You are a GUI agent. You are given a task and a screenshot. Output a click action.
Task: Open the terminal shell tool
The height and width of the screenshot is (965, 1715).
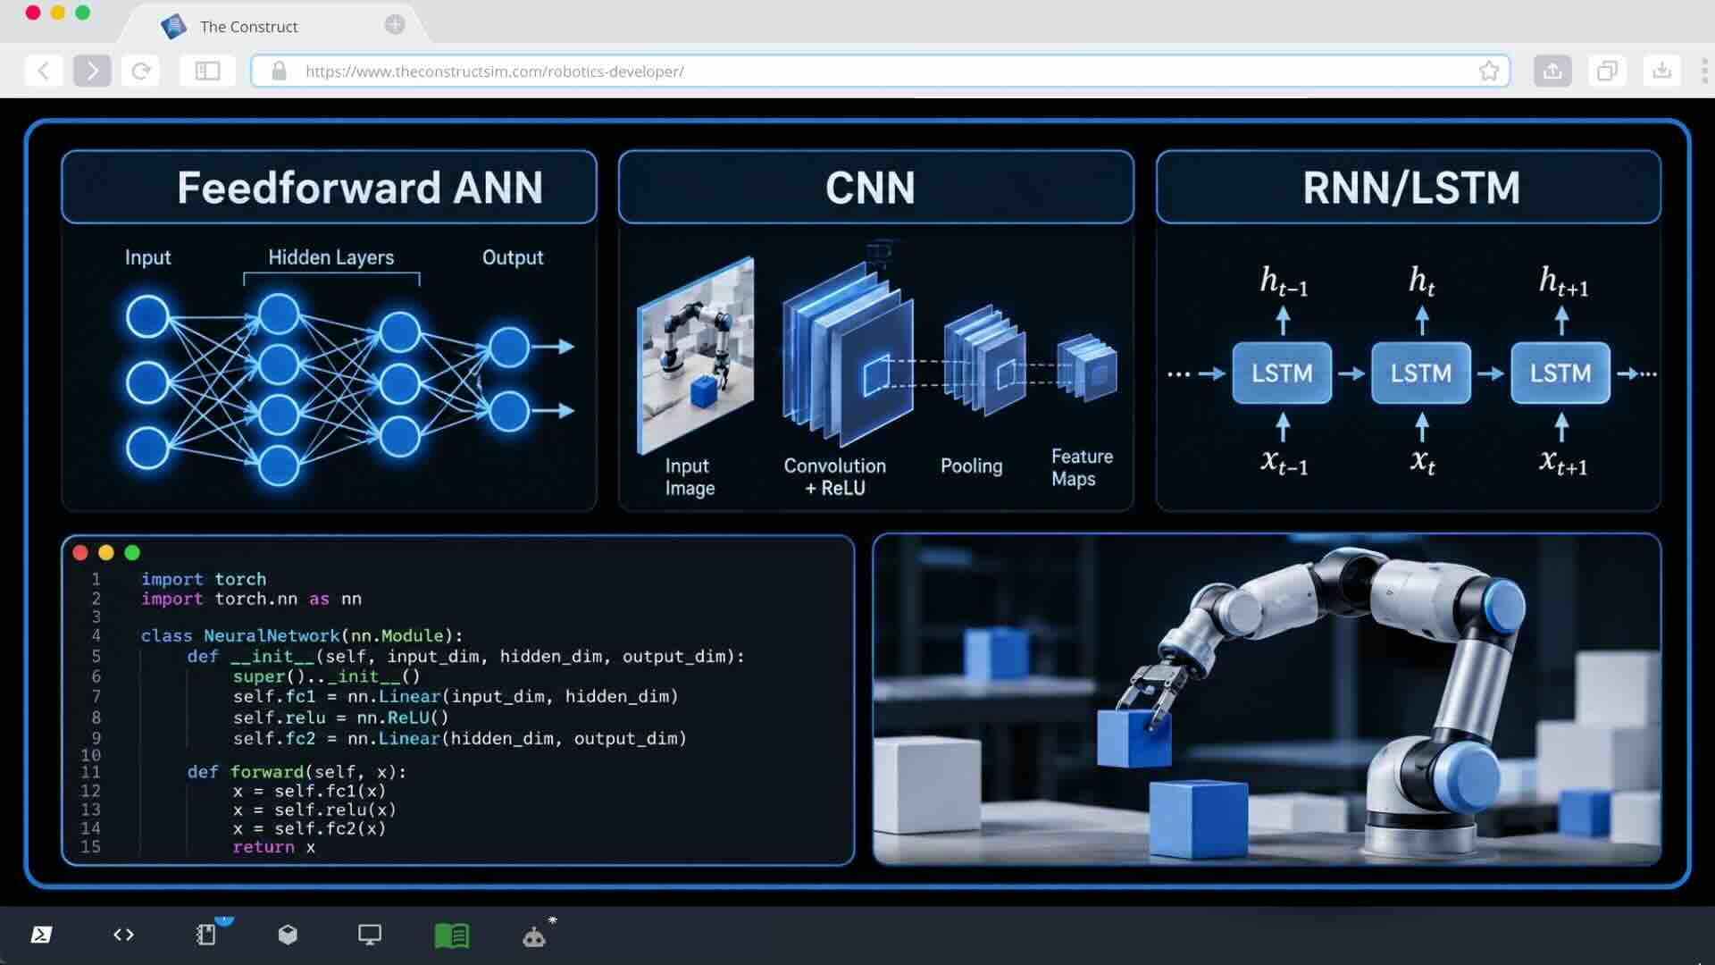tap(41, 935)
